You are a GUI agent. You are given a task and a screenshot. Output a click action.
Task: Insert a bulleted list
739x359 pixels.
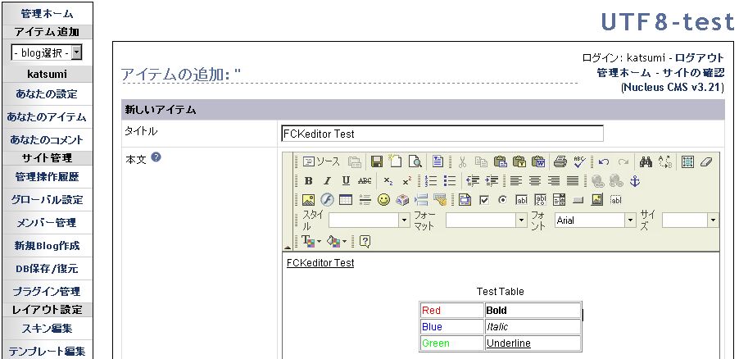[450, 181]
